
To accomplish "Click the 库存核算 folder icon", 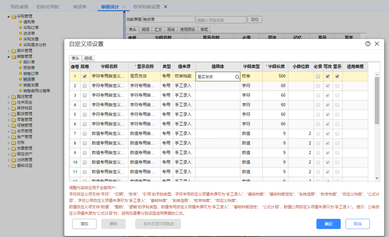I will (13, 108).
